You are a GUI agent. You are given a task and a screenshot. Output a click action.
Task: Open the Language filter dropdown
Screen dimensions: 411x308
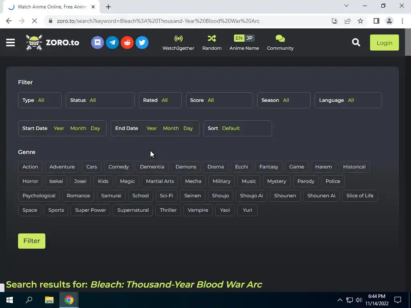[348, 100]
